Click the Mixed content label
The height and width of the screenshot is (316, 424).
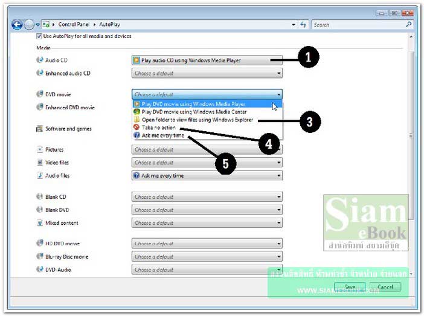click(62, 223)
